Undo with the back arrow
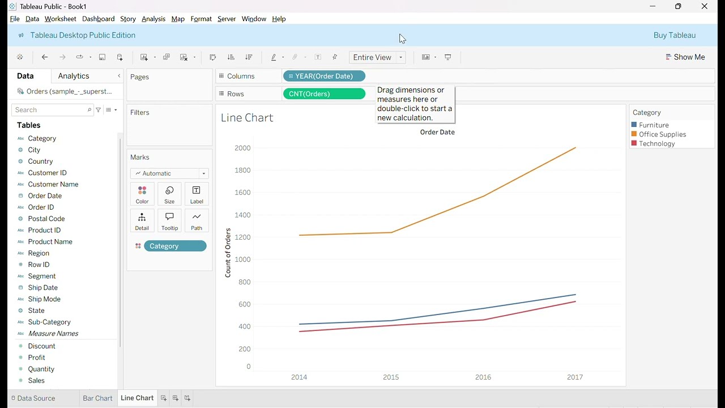 [45, 57]
